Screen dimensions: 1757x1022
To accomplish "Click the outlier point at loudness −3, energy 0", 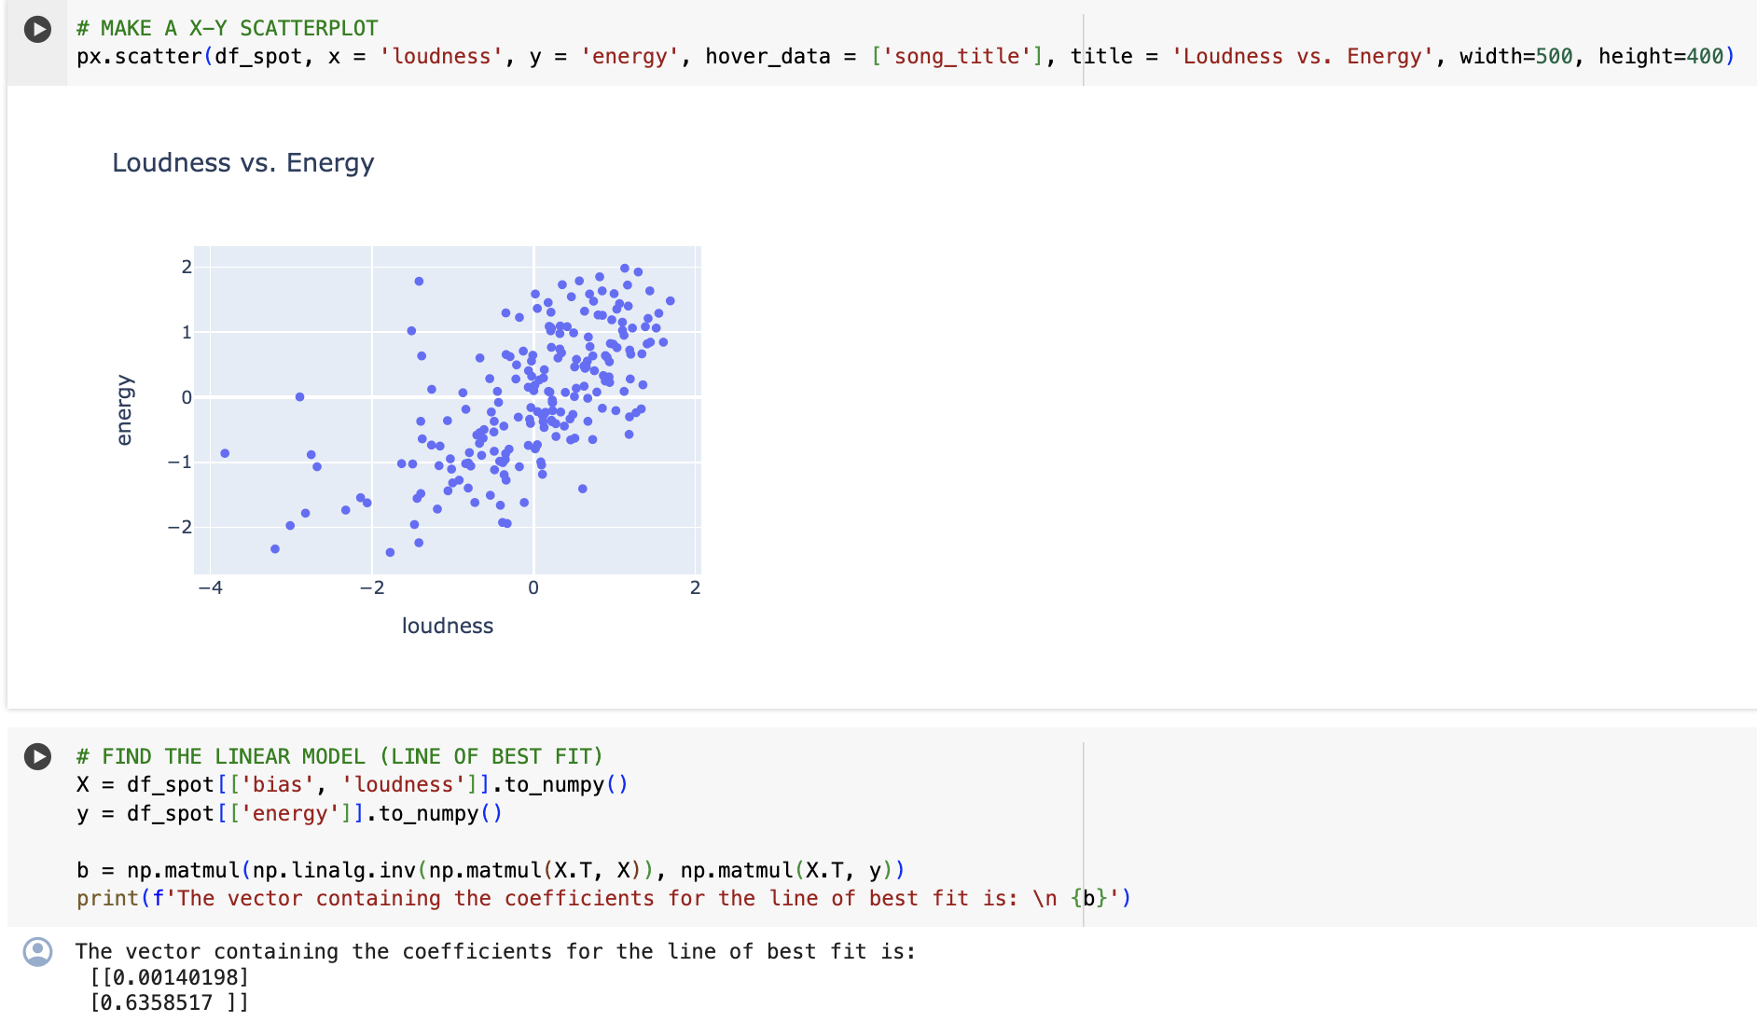I will point(299,397).
